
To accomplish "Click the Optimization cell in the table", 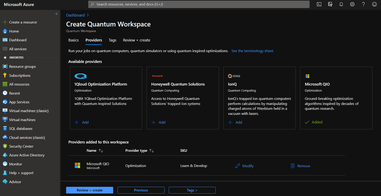I will [136, 166].
